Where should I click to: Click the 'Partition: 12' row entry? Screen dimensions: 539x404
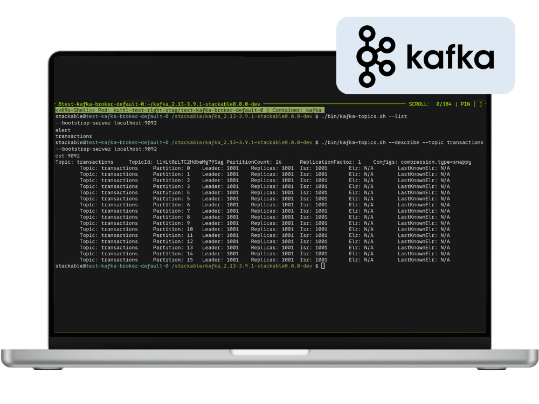pos(173,241)
